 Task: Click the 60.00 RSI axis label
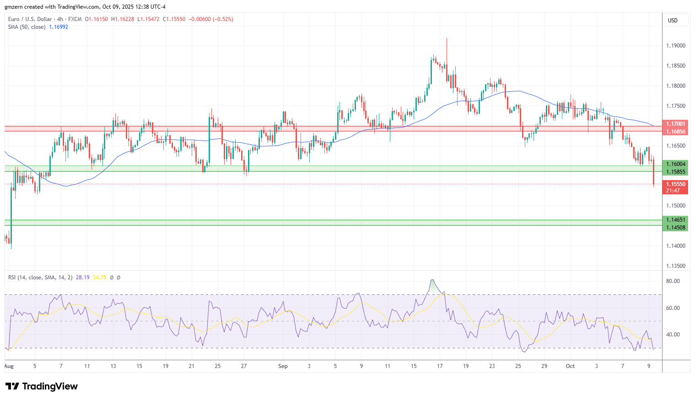click(x=673, y=308)
